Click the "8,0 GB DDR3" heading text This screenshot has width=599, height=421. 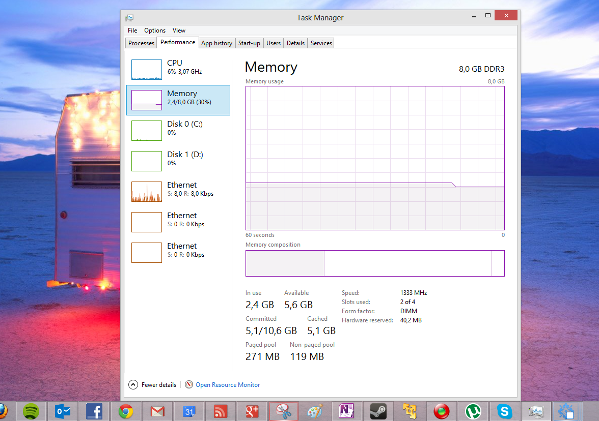click(481, 69)
